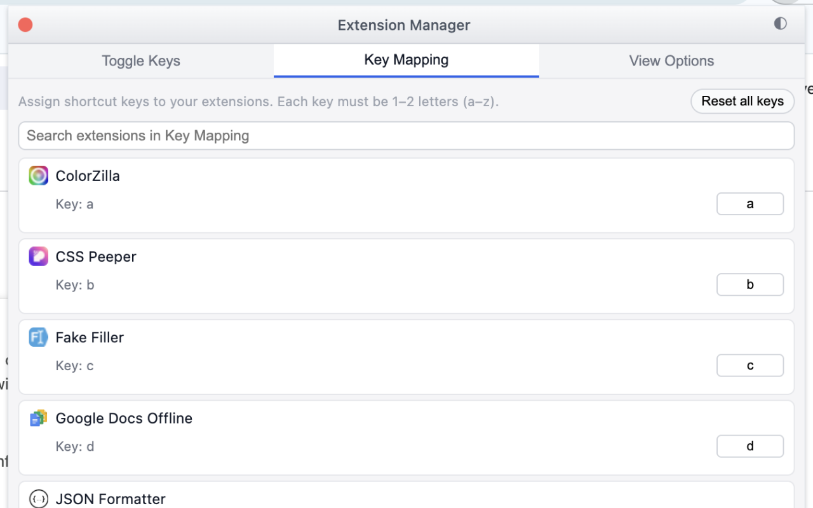Focus the Search extensions in Key Mapping field
Image resolution: width=813 pixels, height=508 pixels.
click(x=406, y=136)
